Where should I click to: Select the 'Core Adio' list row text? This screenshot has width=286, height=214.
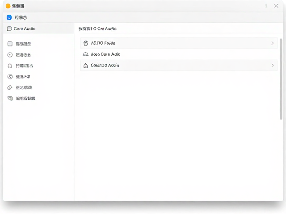[x=105, y=54]
